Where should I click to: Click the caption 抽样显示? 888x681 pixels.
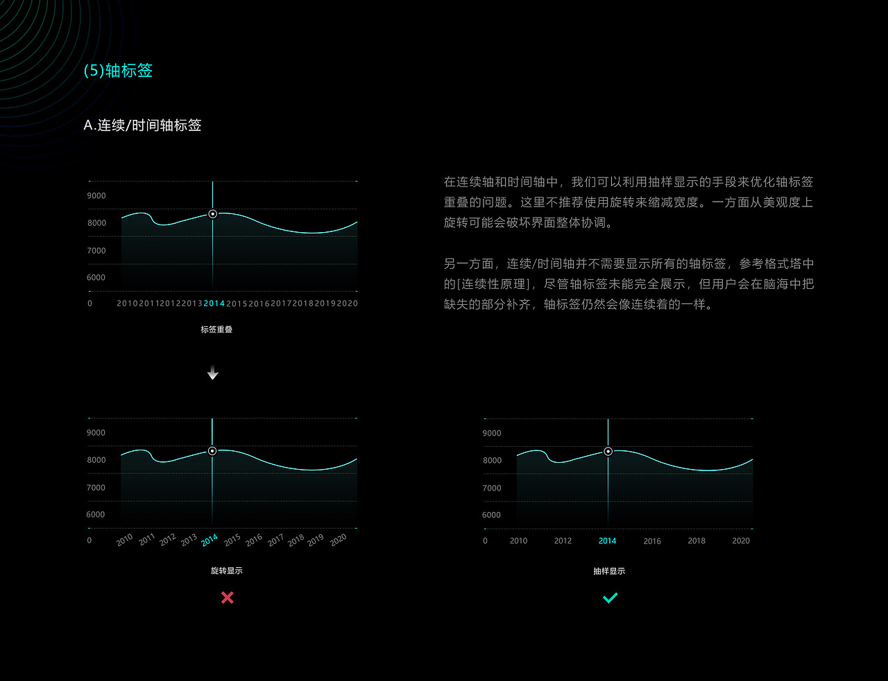click(x=609, y=572)
